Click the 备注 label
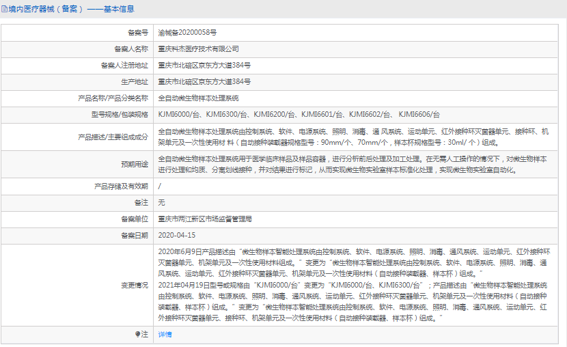 click(x=141, y=202)
